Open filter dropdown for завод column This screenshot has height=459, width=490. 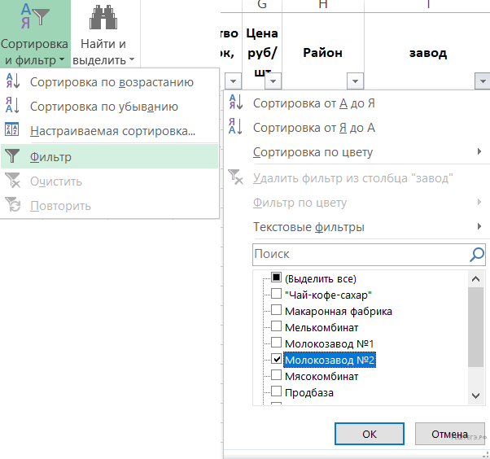pyautogui.click(x=481, y=81)
